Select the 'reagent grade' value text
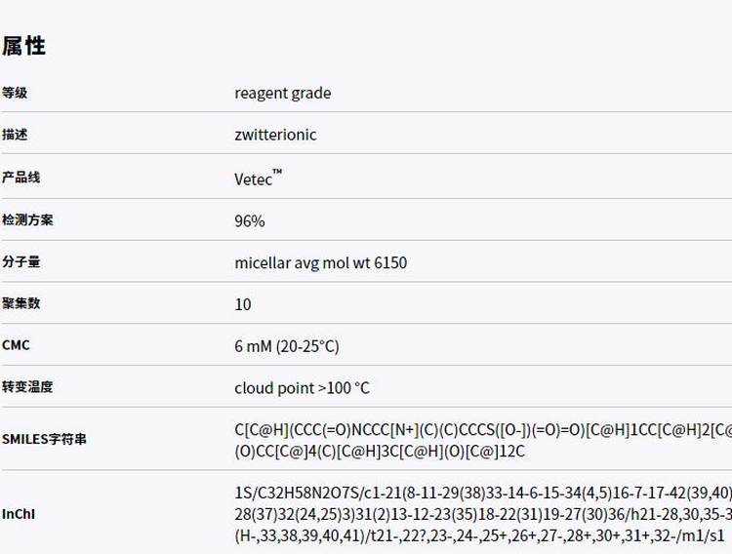The image size is (732, 554). 282,94
